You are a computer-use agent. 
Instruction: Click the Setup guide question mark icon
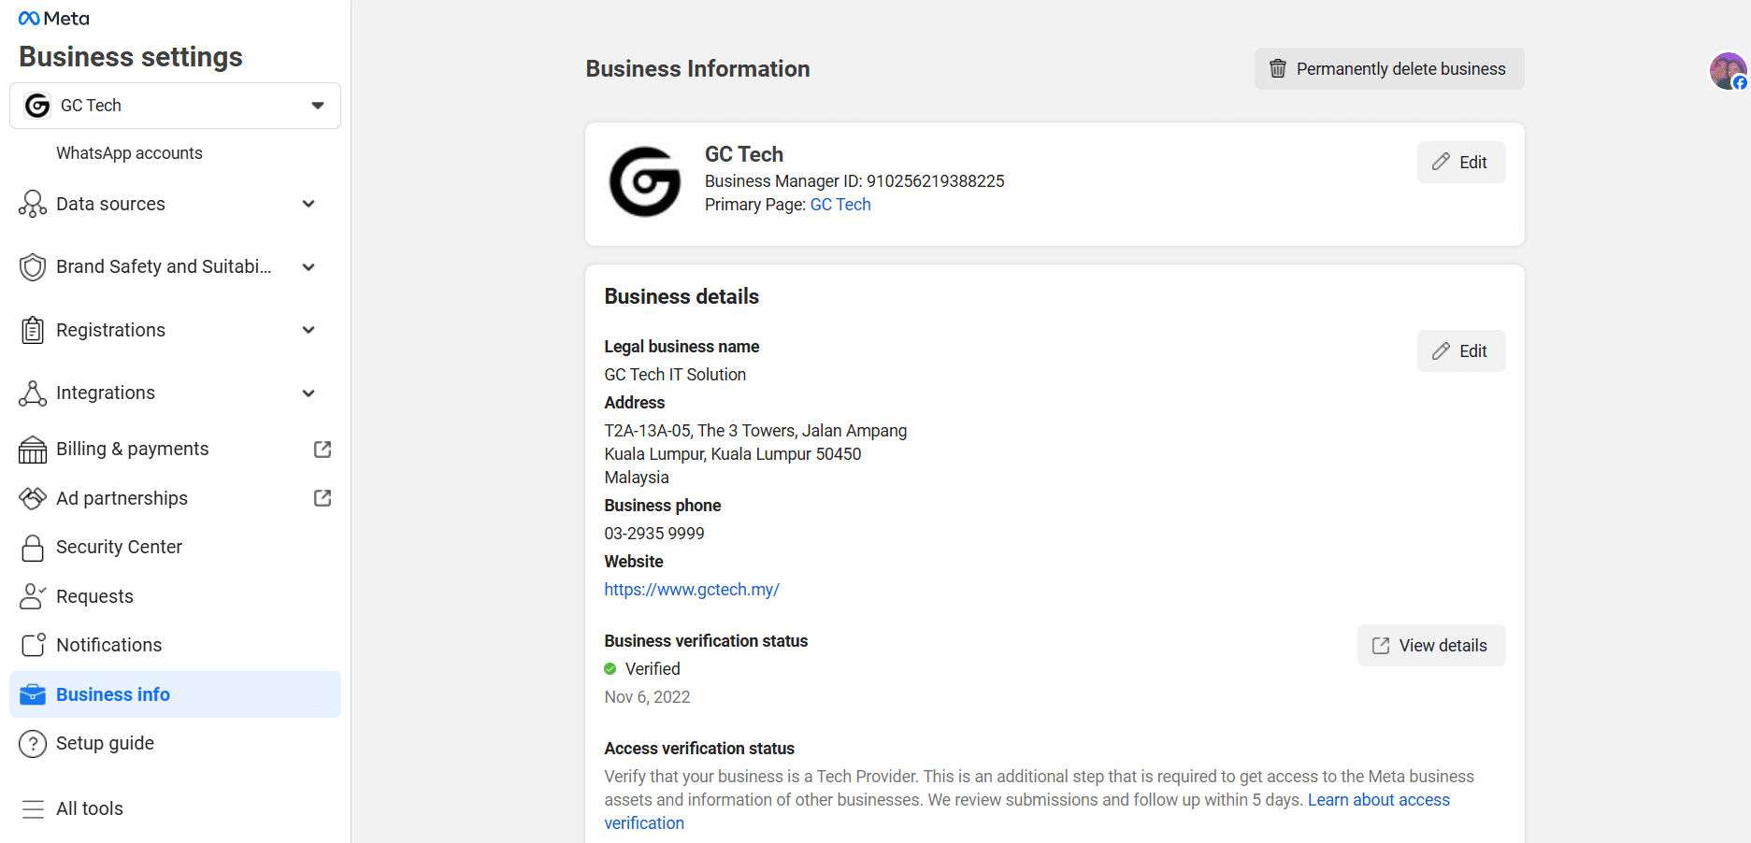33,744
